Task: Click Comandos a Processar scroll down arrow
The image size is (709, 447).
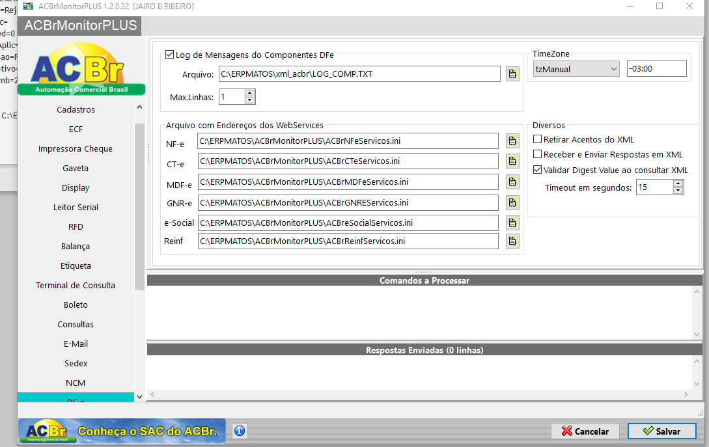Action: (697, 334)
